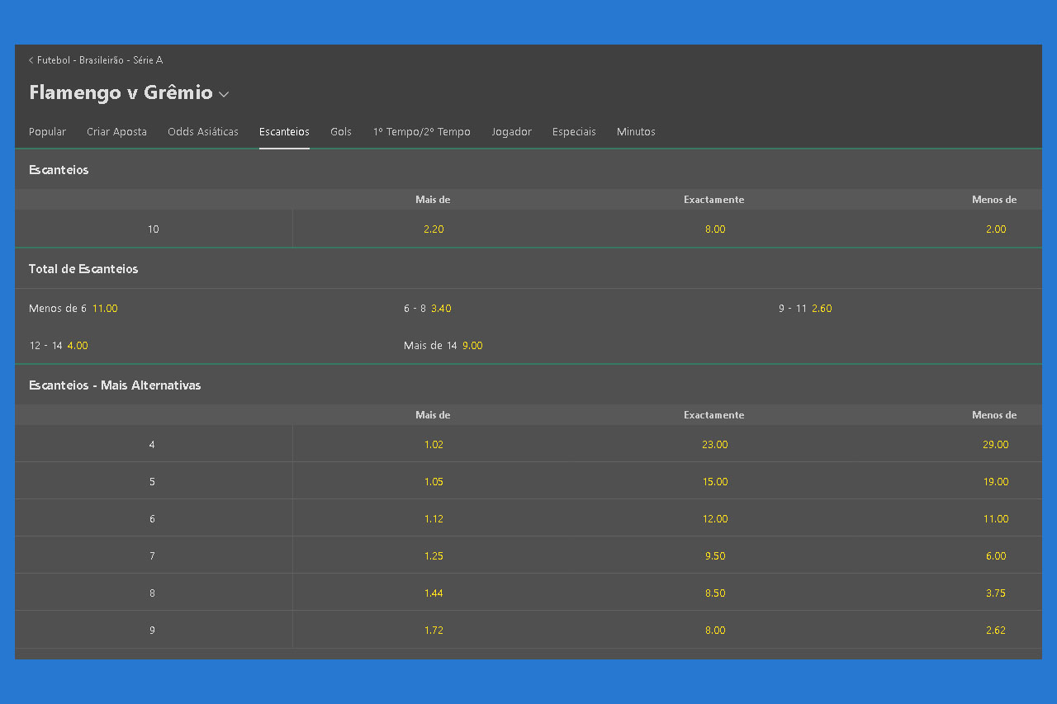1057x704 pixels.
Task: Click row label 9 in Mais Alternativas
Action: click(152, 631)
